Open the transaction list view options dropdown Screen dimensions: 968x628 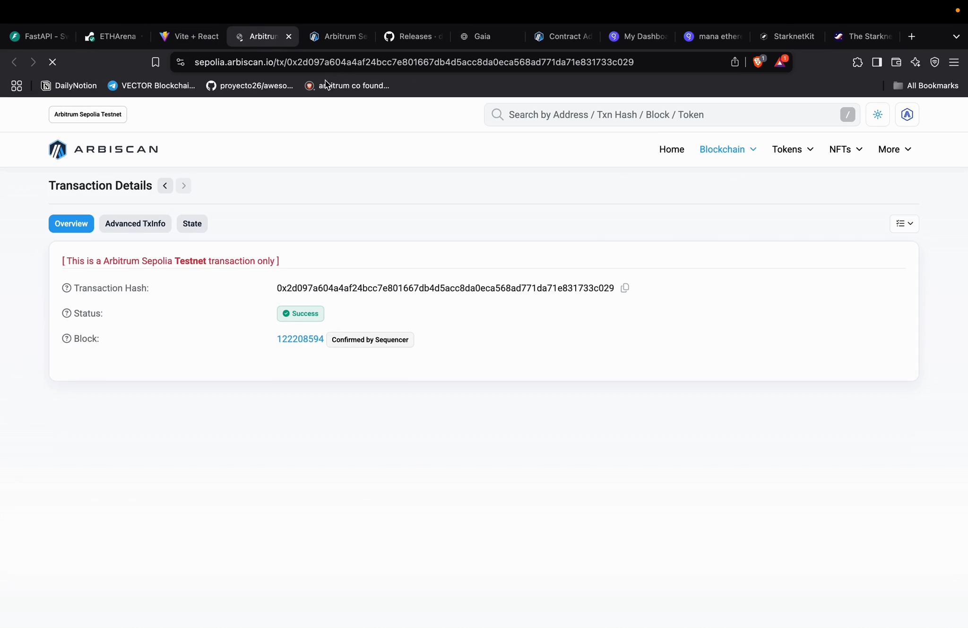904,223
